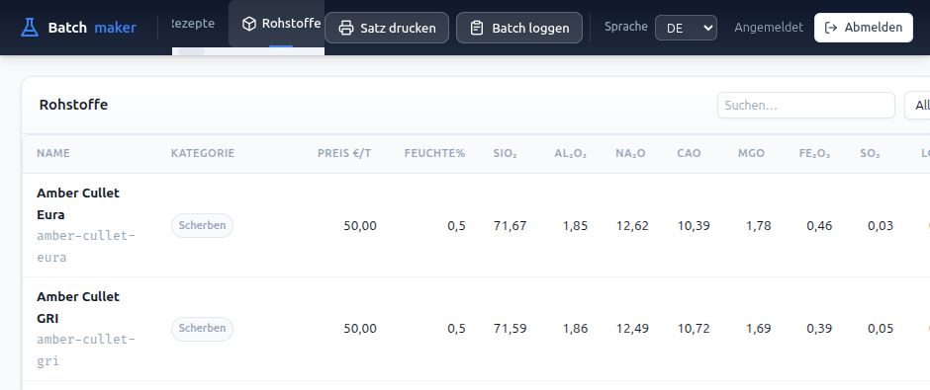Click the Satz drucken button
The image size is (930, 390).
point(387,28)
